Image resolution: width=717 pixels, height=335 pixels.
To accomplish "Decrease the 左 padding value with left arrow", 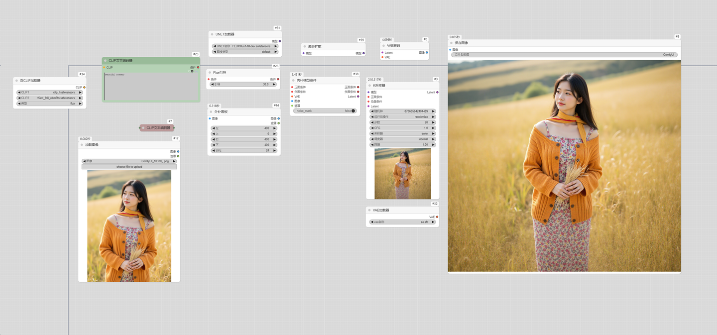I will click(x=213, y=128).
